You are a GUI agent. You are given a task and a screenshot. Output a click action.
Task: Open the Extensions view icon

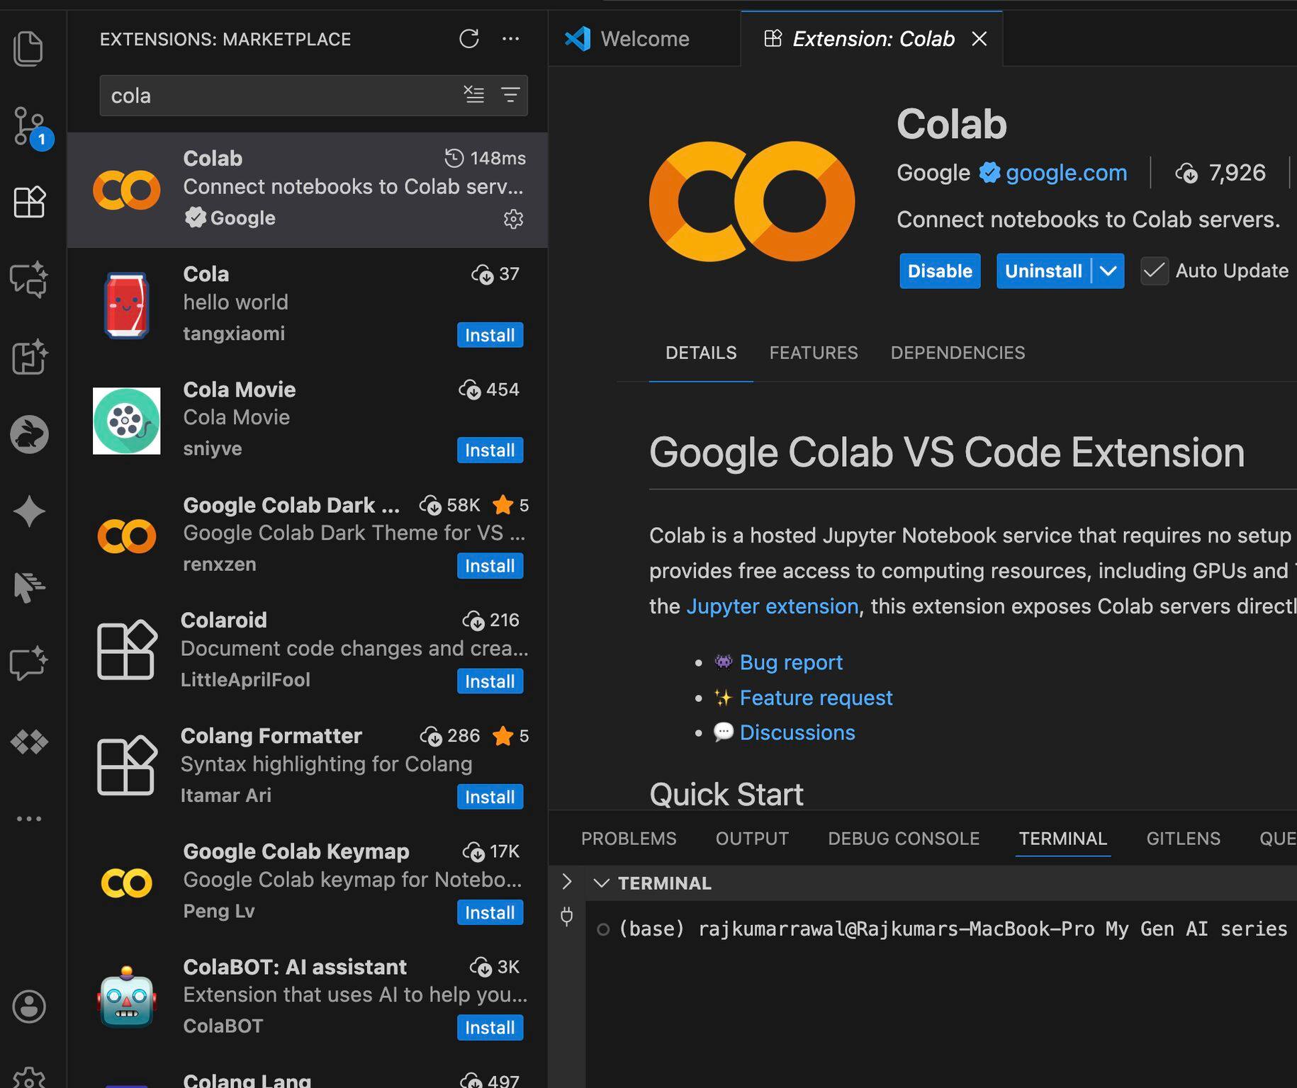click(29, 202)
